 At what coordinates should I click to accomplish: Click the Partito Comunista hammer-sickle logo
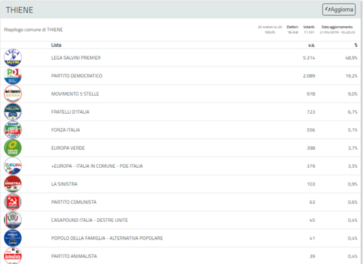click(x=13, y=202)
